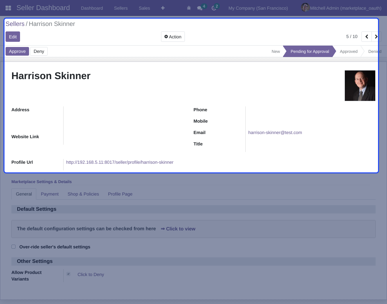Viewport: 387px width, 304px height.
Task: Toggle Over-ride seller's default settings checkbox
Action: point(13,247)
